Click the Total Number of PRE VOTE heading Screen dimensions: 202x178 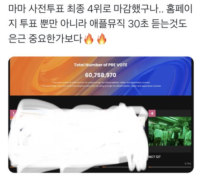point(101,65)
